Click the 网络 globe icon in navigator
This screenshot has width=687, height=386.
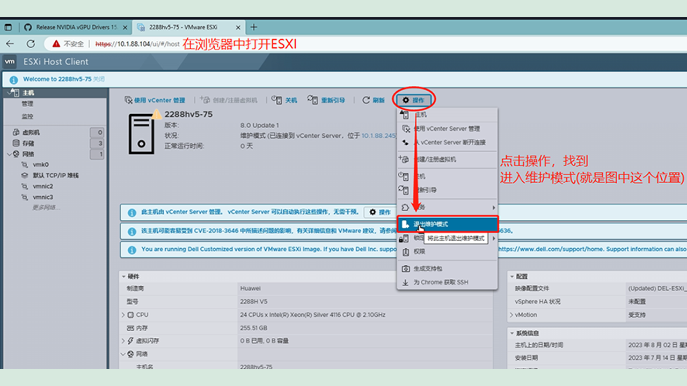click(x=16, y=154)
